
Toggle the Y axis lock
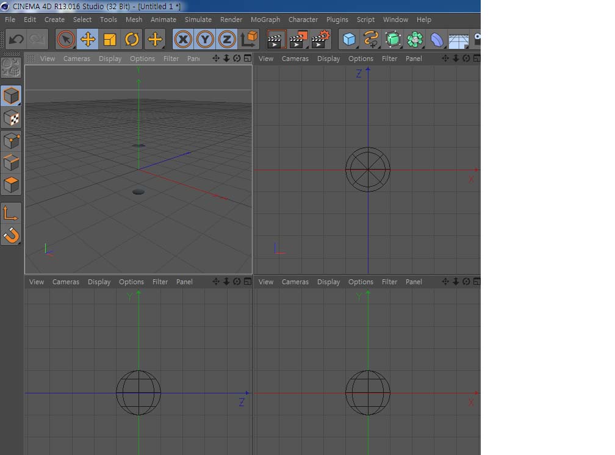(x=205, y=39)
